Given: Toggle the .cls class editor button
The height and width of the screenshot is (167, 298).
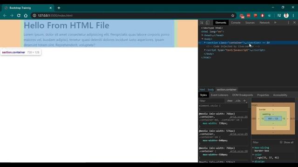Looking at the screenshot, I should (238, 101).
